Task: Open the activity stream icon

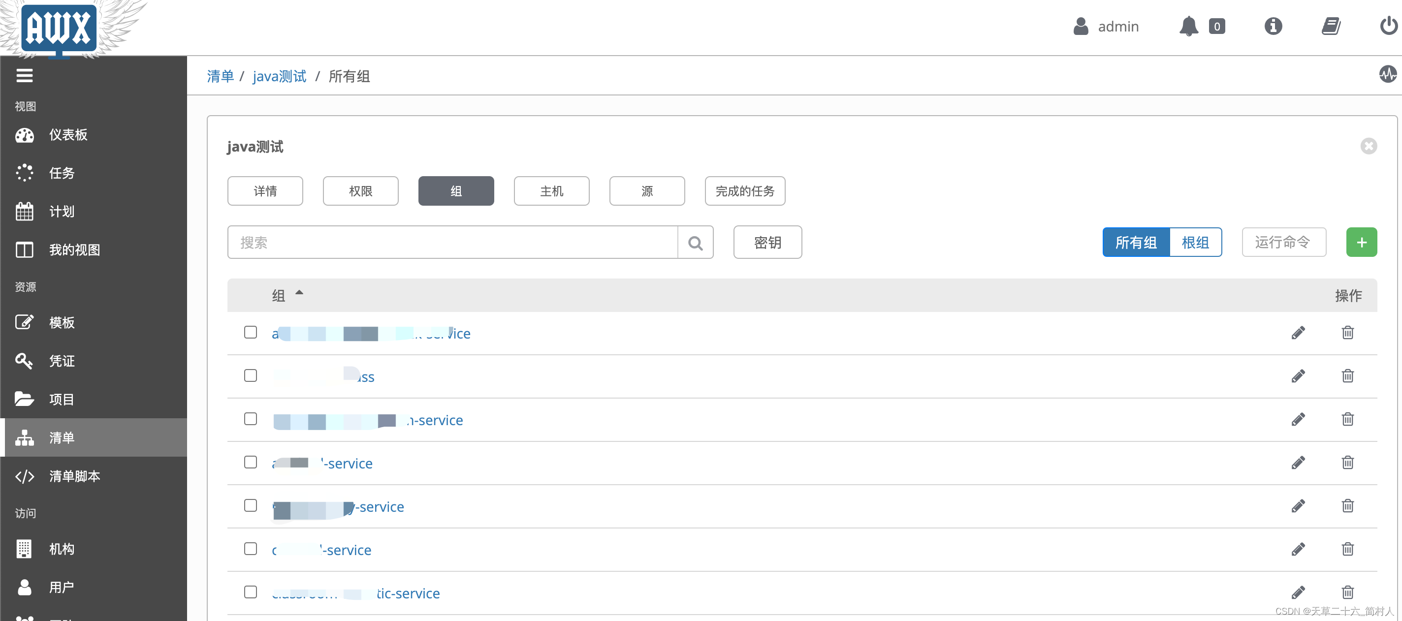Action: pyautogui.click(x=1387, y=74)
